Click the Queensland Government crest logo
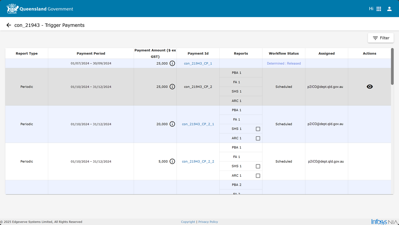This screenshot has width=399, height=225. coord(12,9)
